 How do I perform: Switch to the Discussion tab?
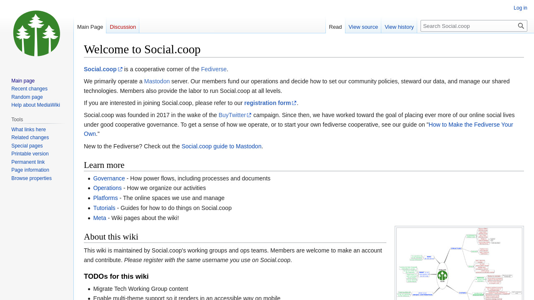point(123,27)
